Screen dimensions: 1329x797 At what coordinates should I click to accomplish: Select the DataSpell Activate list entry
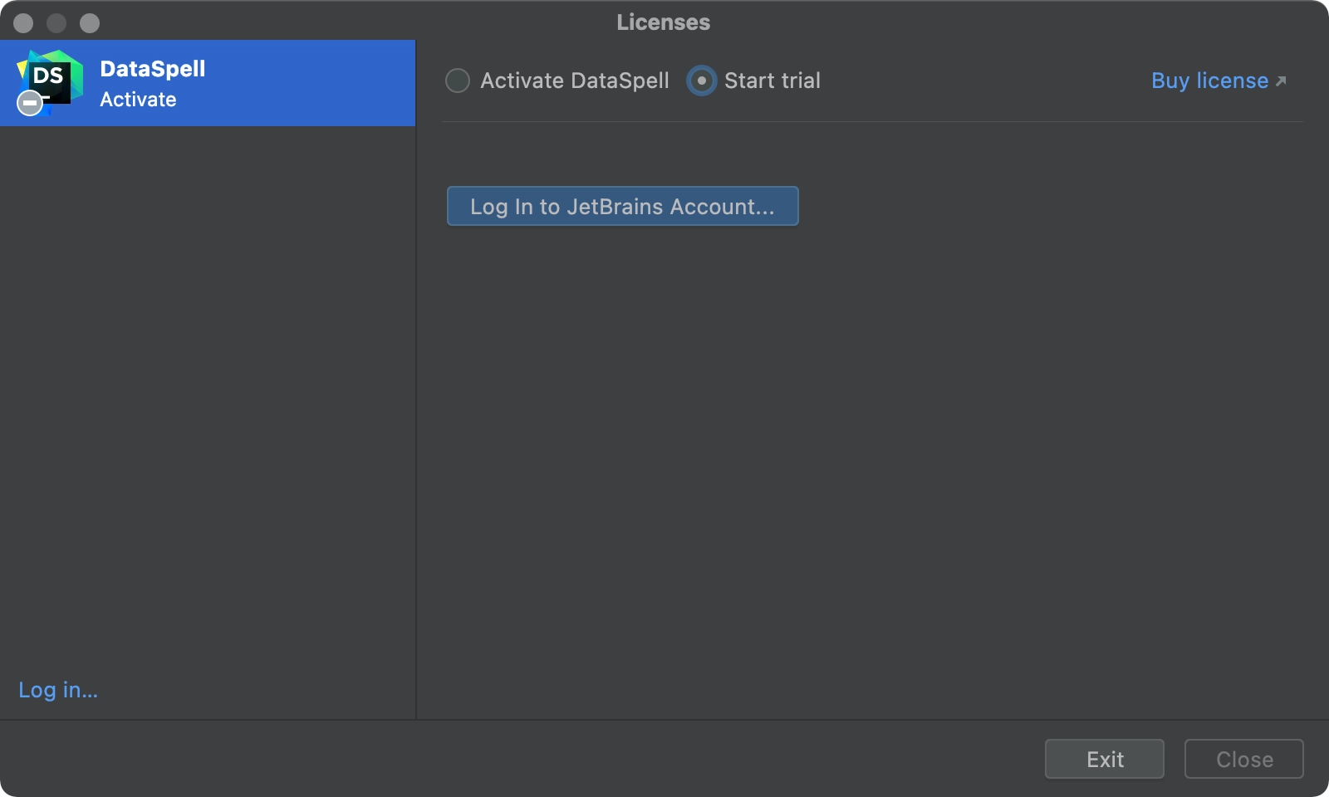point(208,83)
